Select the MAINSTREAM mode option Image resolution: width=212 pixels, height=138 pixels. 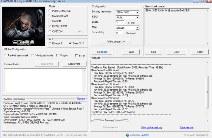point(50,16)
